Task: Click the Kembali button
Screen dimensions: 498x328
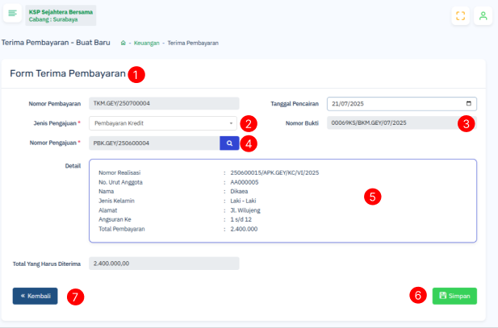Action: pos(36,296)
